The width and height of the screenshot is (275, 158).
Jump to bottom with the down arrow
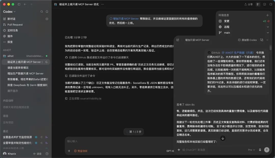[223, 138]
